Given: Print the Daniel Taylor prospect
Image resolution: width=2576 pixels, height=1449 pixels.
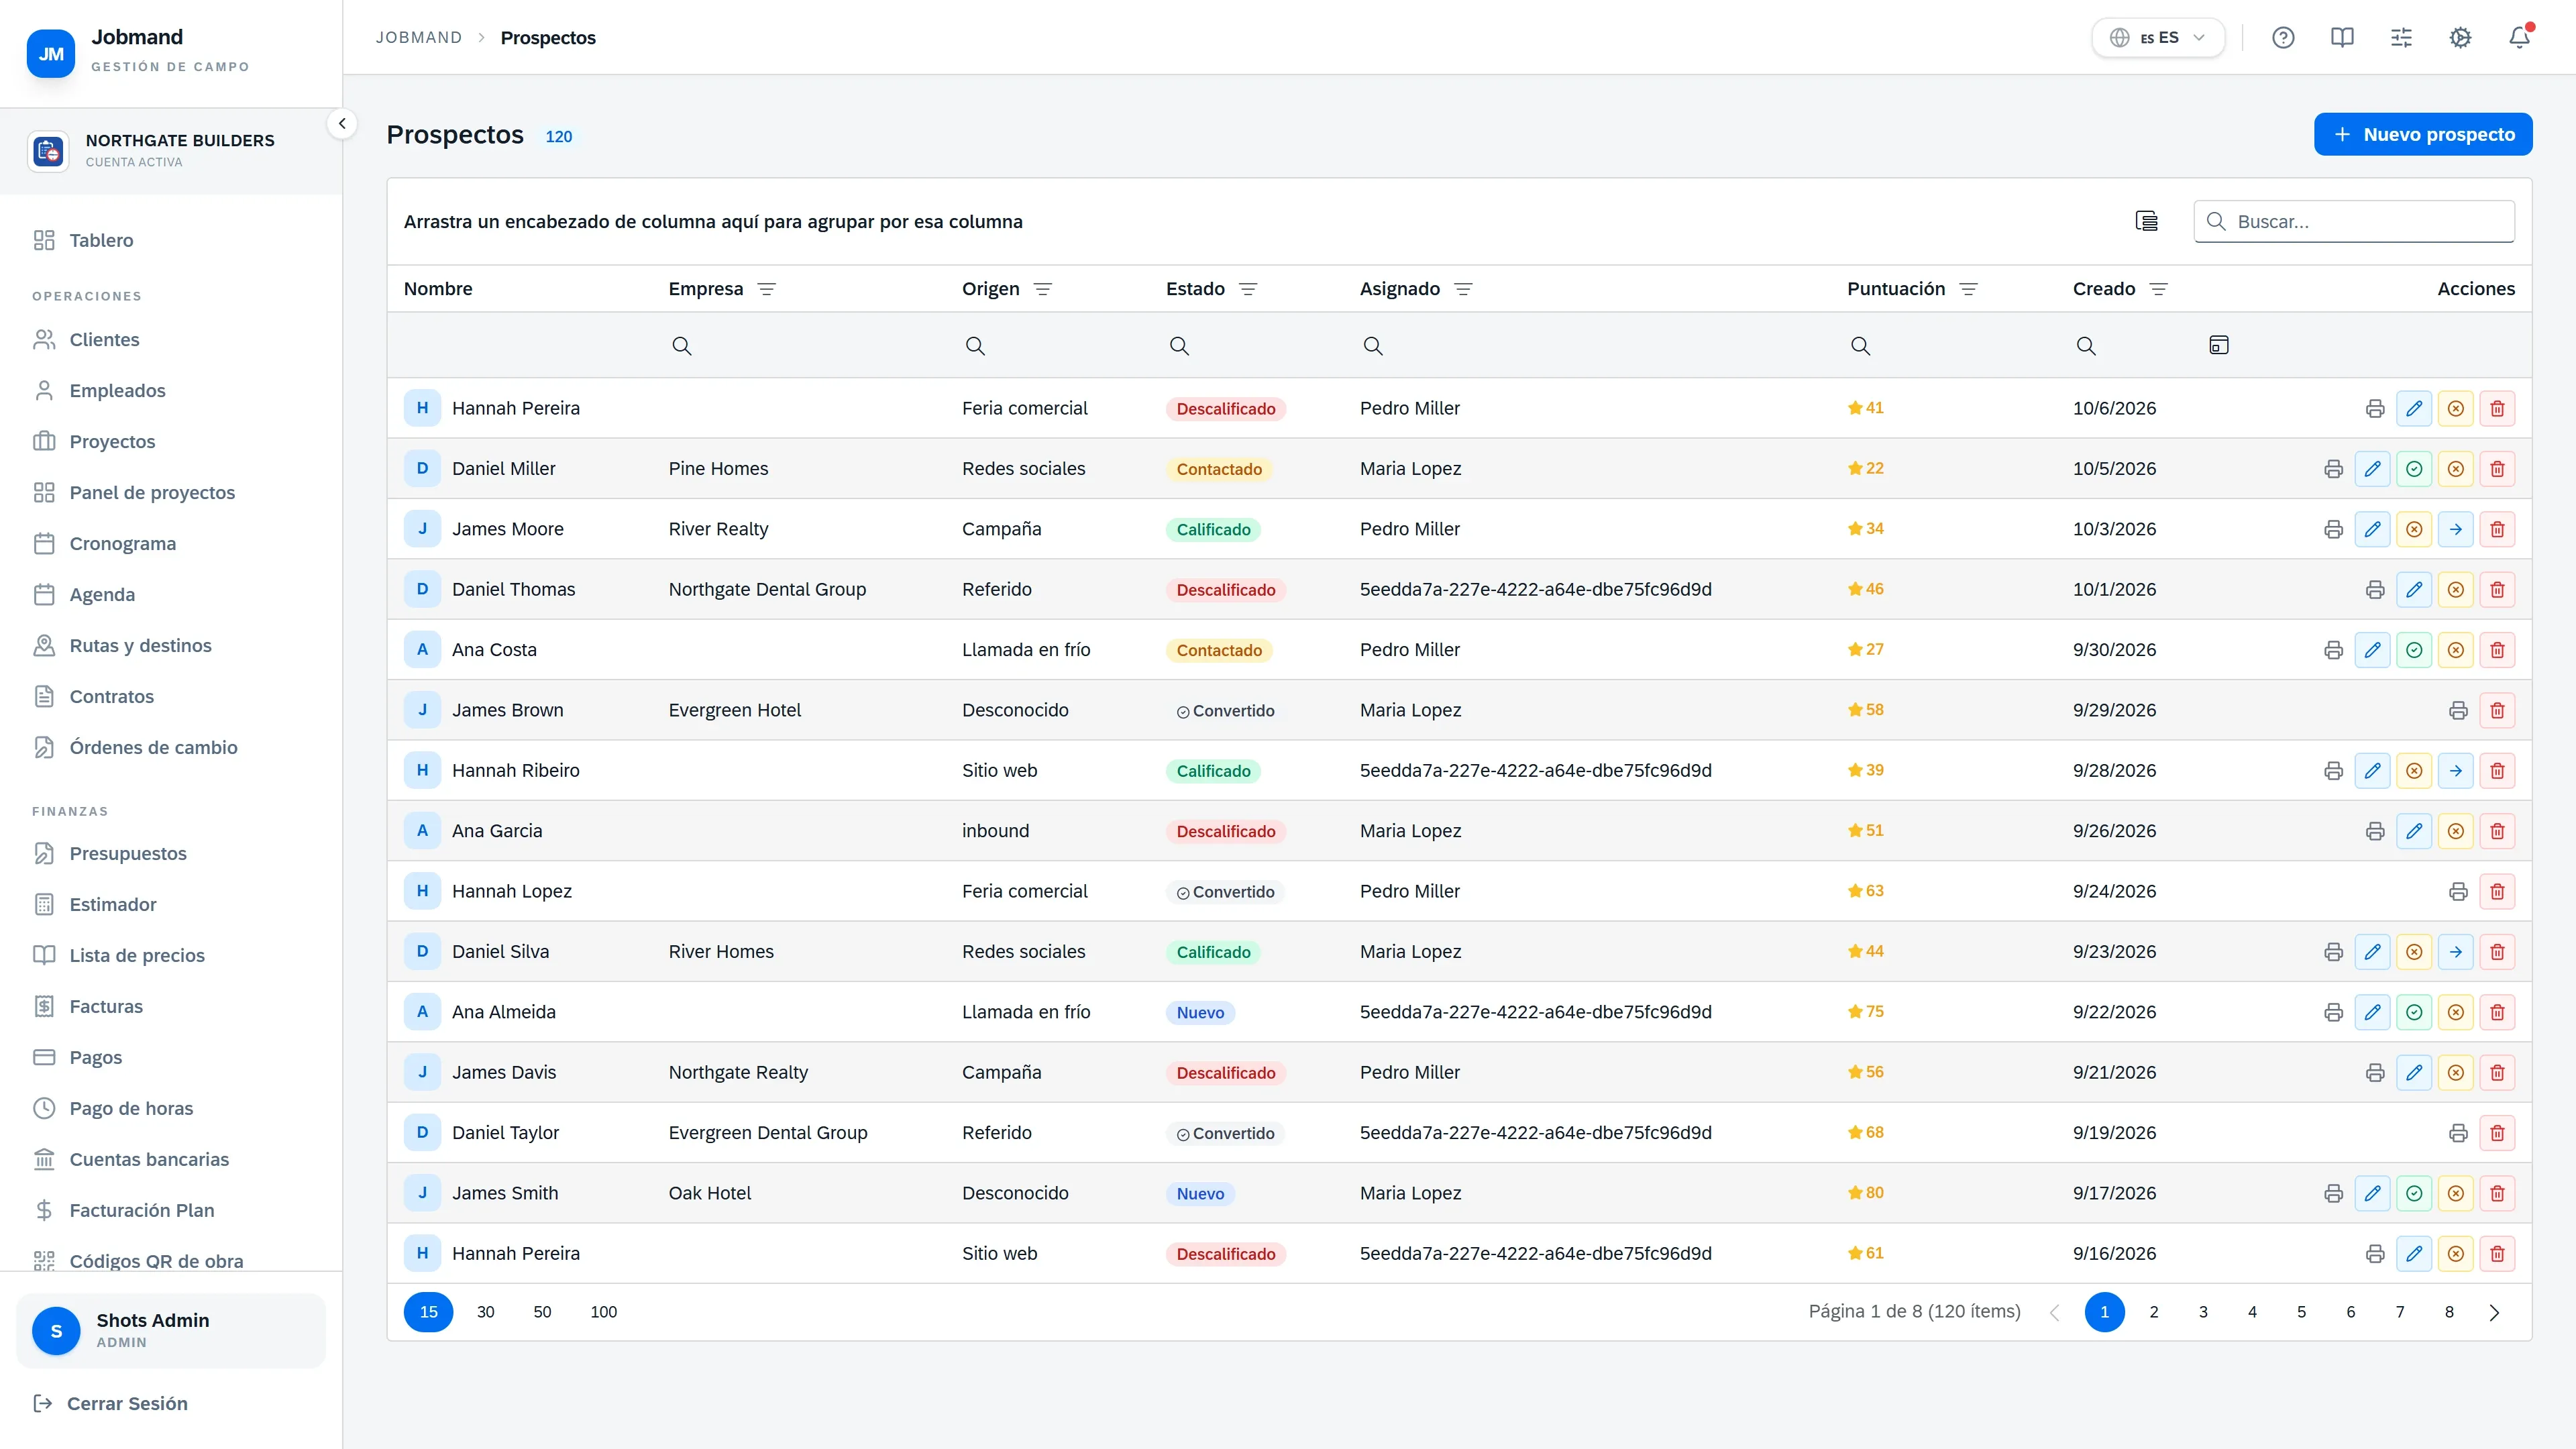Looking at the screenshot, I should (2458, 1133).
